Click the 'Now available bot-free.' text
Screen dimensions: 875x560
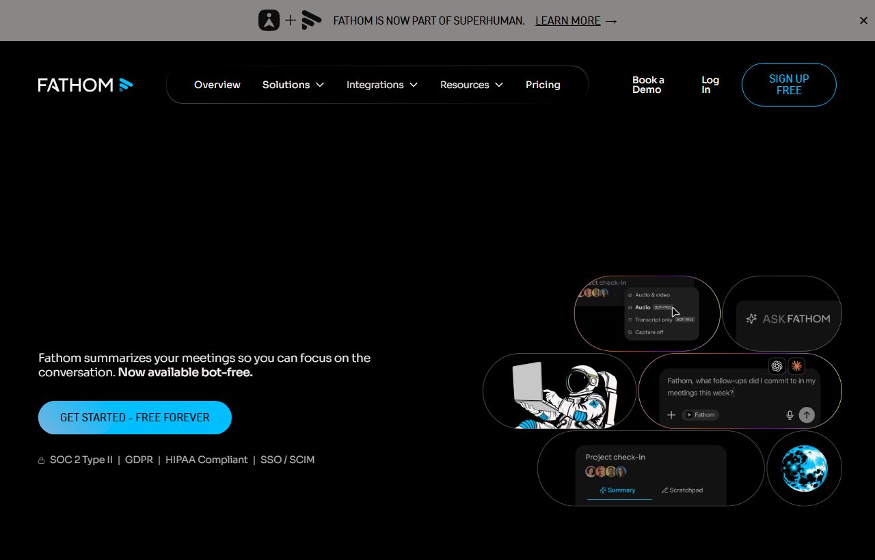pos(185,373)
